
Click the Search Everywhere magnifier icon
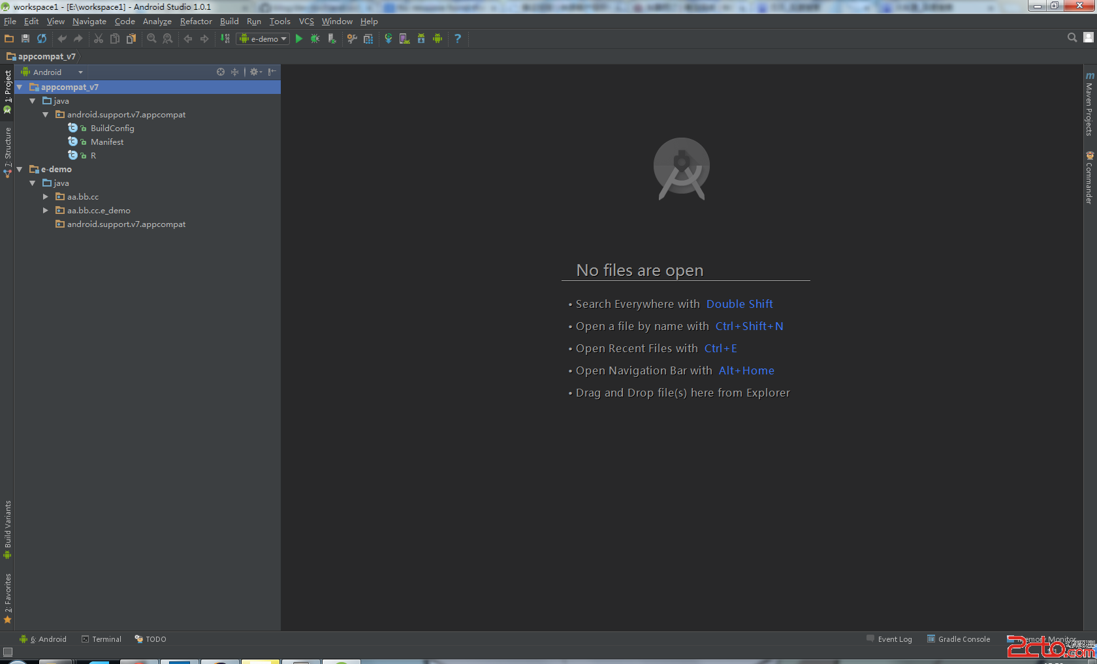(1072, 38)
